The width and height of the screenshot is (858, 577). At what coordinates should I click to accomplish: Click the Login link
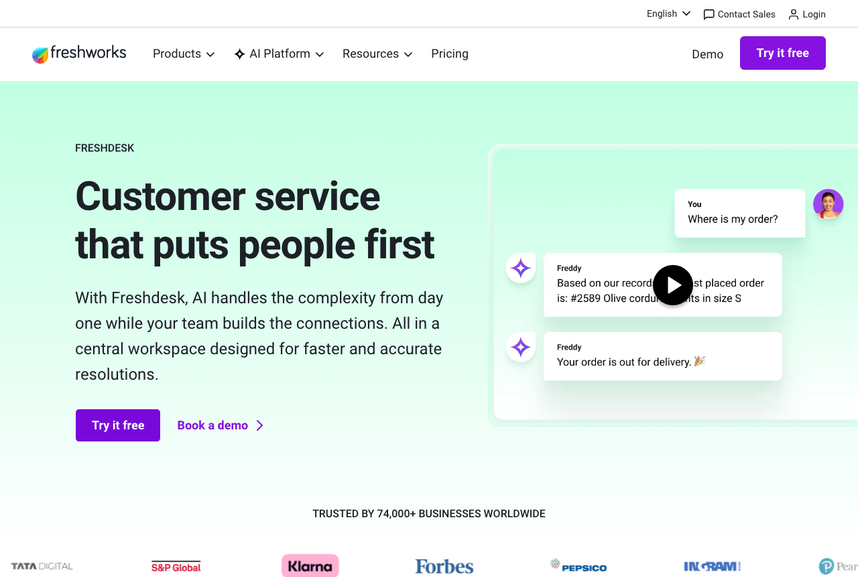[807, 14]
